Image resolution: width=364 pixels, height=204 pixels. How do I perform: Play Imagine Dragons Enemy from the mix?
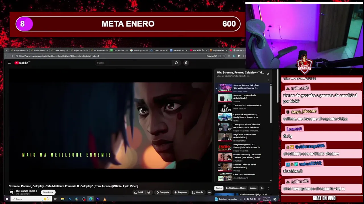pos(243,147)
